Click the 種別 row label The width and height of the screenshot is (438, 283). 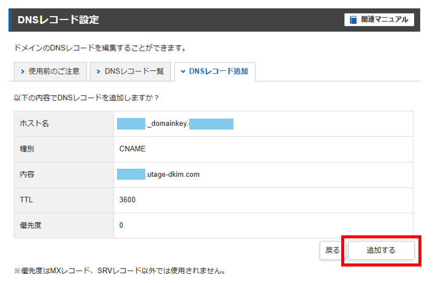tap(28, 149)
